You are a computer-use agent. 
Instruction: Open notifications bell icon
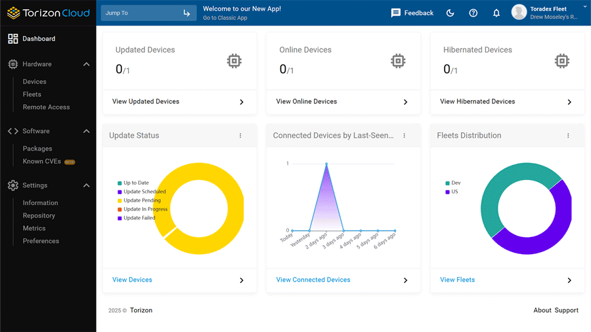496,13
